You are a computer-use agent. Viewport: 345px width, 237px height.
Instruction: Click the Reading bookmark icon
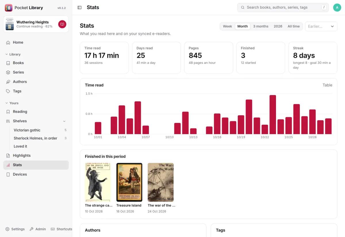pyautogui.click(x=8, y=112)
